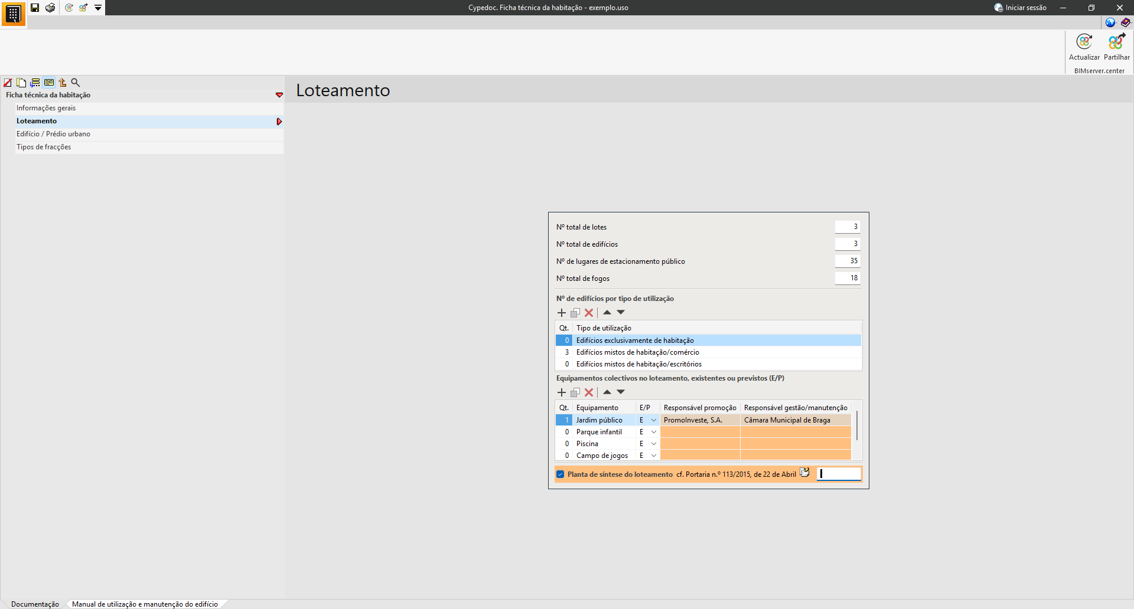Click the brown upward arrow icon above the tree
This screenshot has width=1134, height=609.
(62, 83)
